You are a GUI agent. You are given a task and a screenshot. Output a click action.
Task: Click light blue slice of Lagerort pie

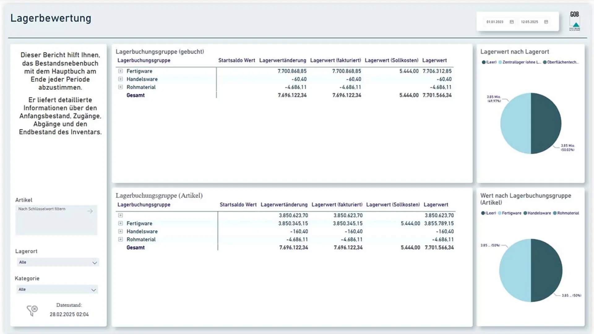point(515,123)
